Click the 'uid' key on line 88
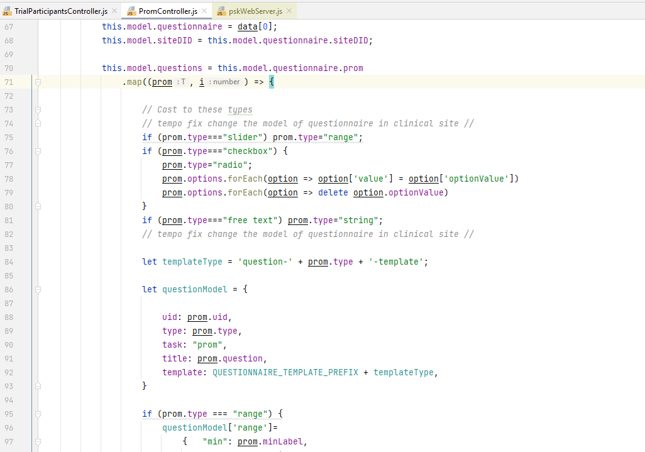The image size is (645, 452). click(x=170, y=317)
